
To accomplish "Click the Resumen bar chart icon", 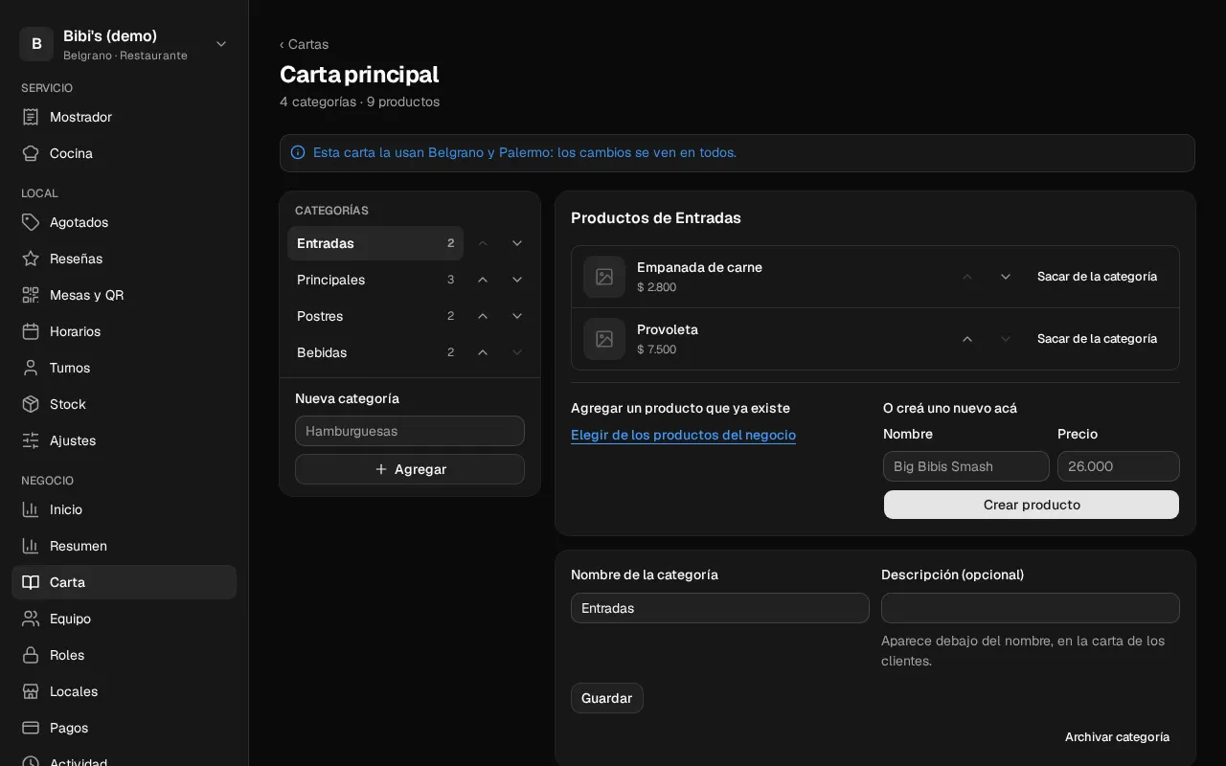I will pyautogui.click(x=31, y=546).
